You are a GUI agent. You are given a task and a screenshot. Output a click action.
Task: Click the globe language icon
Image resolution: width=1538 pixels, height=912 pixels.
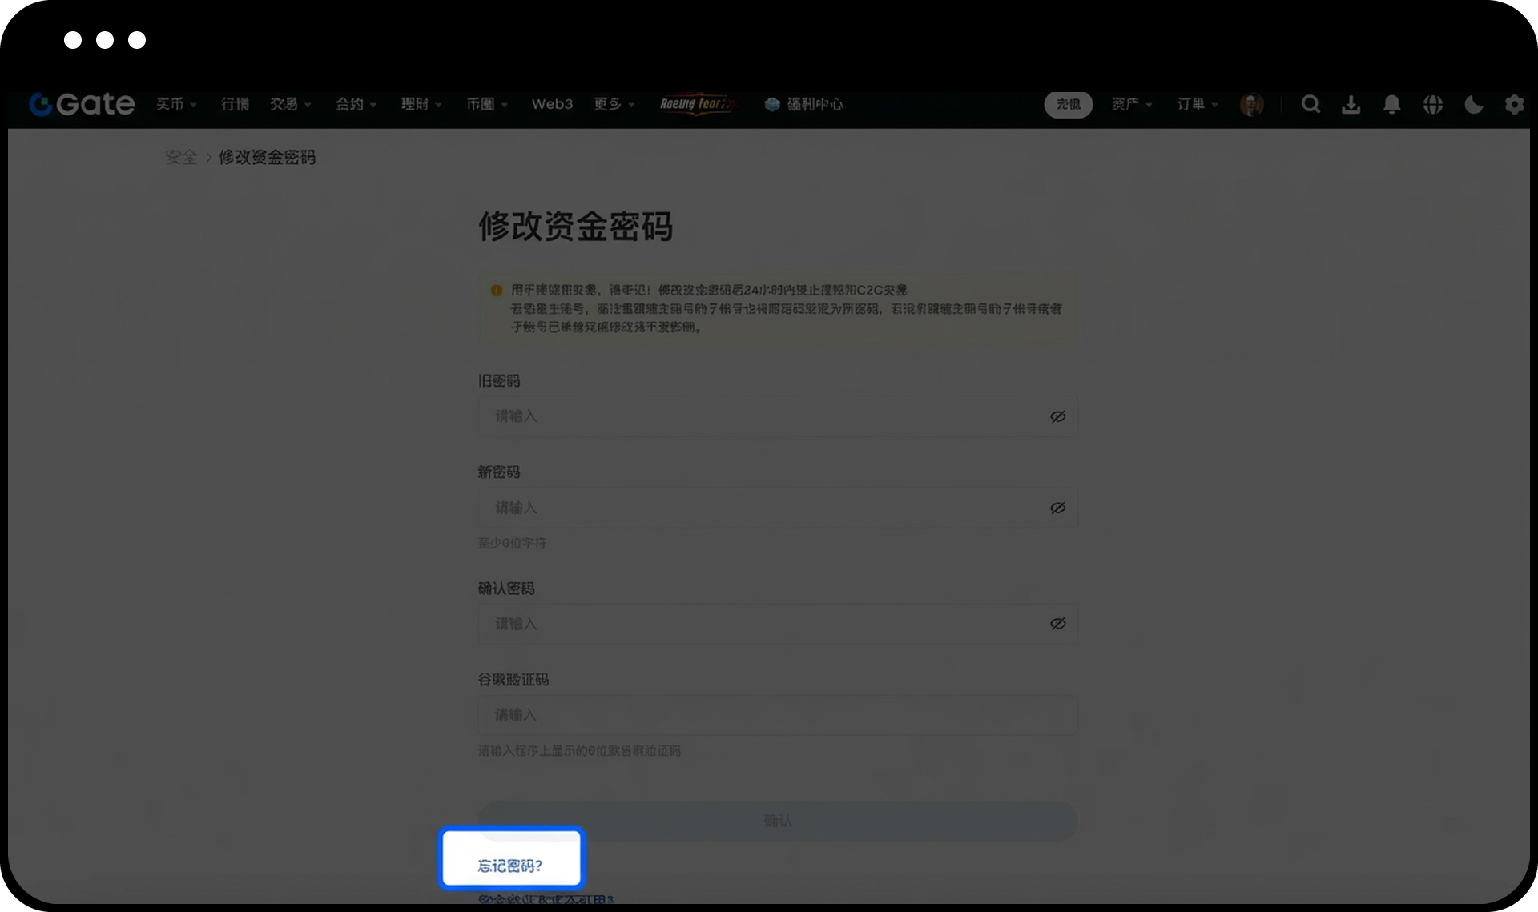click(x=1432, y=104)
